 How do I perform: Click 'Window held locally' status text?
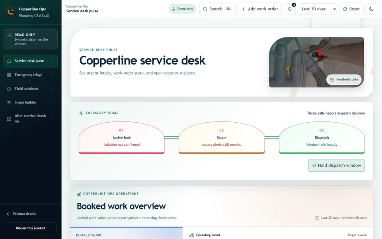point(322,145)
